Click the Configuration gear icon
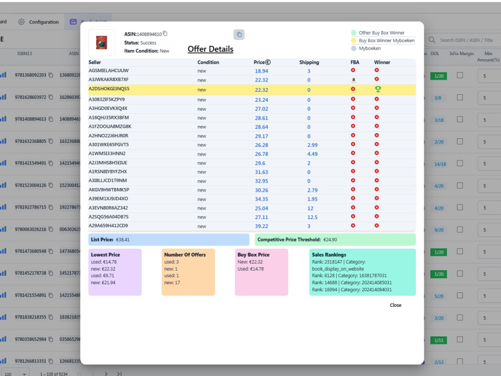Screen dimensions: 501x376 (x=21, y=22)
